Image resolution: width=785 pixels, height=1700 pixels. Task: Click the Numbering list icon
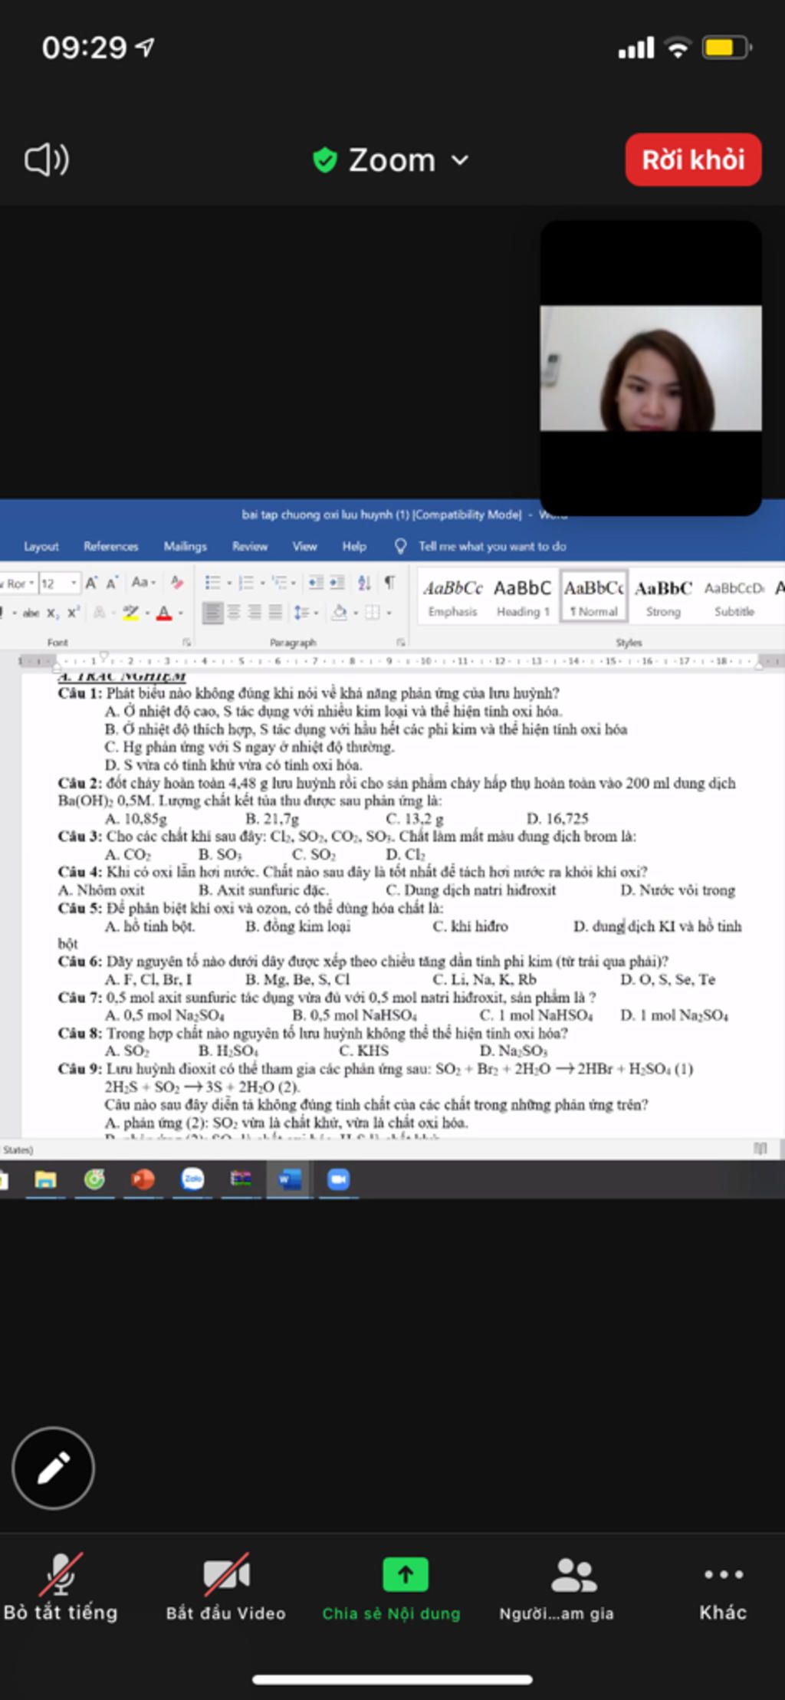[246, 583]
